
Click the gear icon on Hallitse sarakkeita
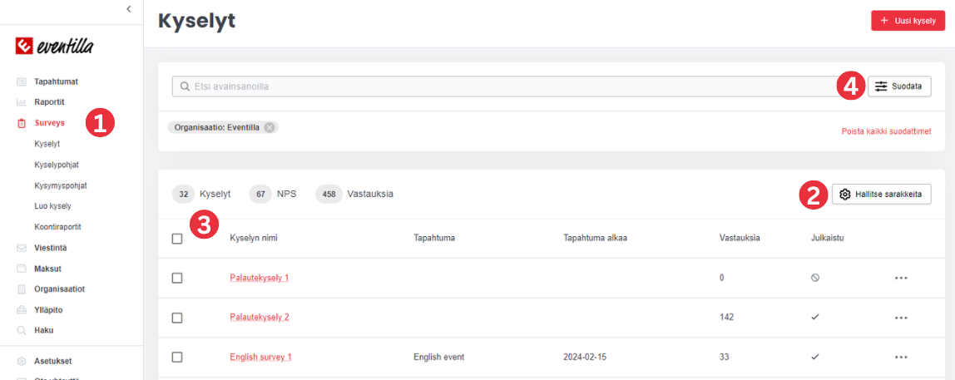coord(844,195)
